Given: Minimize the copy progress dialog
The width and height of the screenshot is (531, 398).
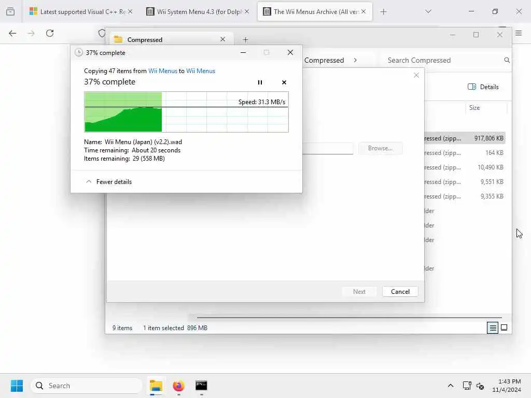Looking at the screenshot, I should [243, 52].
